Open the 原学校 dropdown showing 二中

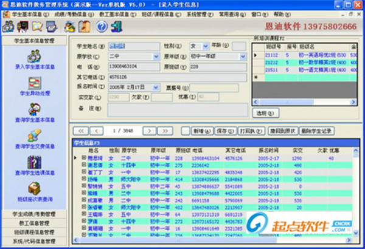[156, 56]
